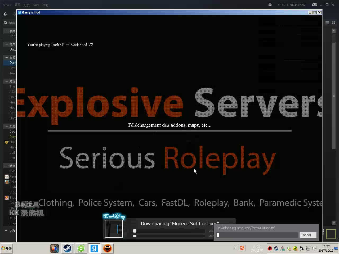Viewport: 339px width, 254px height.
Task: Click the security shield tray icon
Action: 289,248
